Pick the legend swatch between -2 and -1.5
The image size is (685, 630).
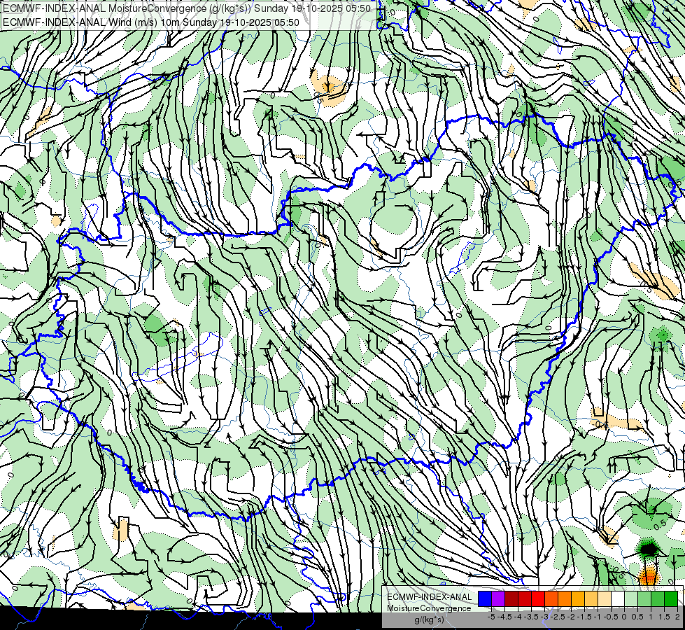tap(578, 598)
